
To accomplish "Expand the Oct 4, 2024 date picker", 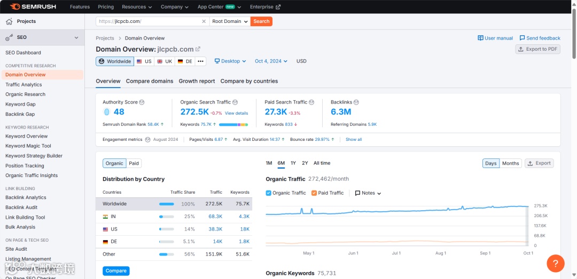I will tap(271, 61).
